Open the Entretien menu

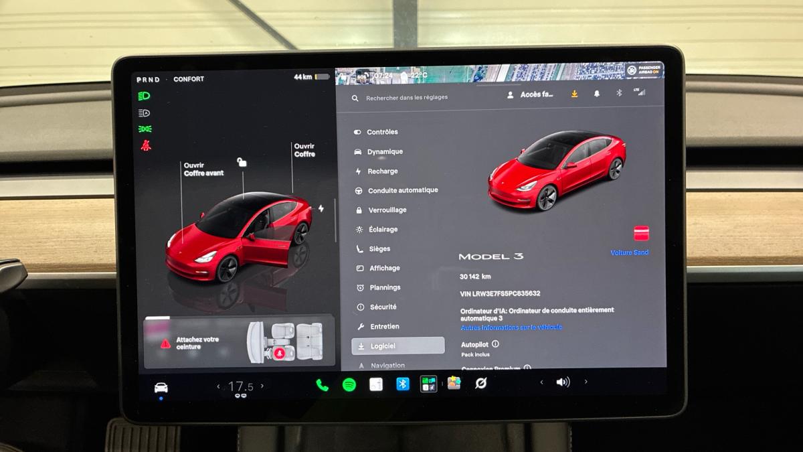[x=377, y=327]
